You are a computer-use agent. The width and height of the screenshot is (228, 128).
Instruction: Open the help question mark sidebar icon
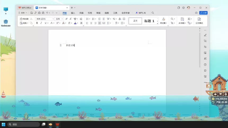[x=205, y=65]
